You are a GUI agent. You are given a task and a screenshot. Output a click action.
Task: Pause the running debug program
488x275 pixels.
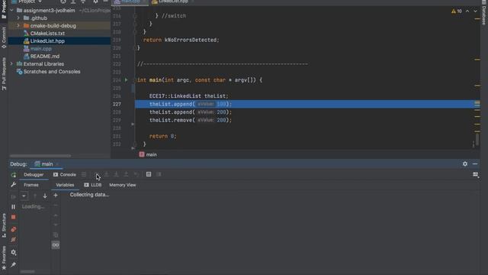point(14,207)
